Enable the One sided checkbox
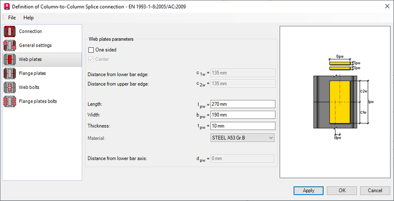394x201 pixels. (x=91, y=50)
